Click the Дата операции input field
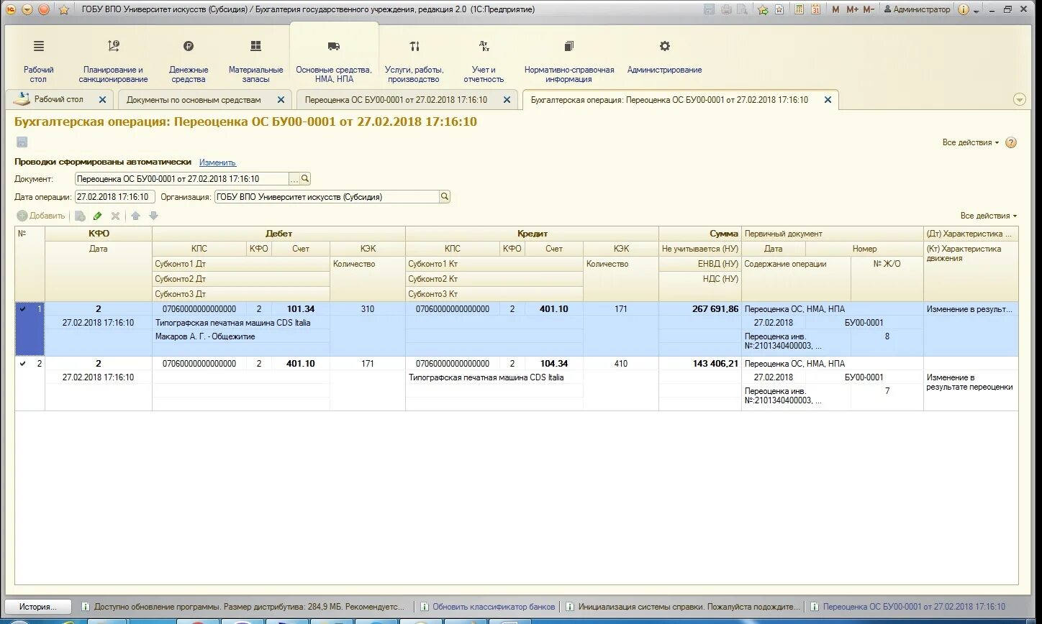 coord(115,197)
